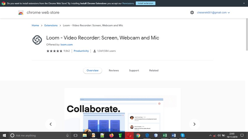Open the Permissions link in banner
Viewport: 248px width, 139px height.
[x=128, y=3]
